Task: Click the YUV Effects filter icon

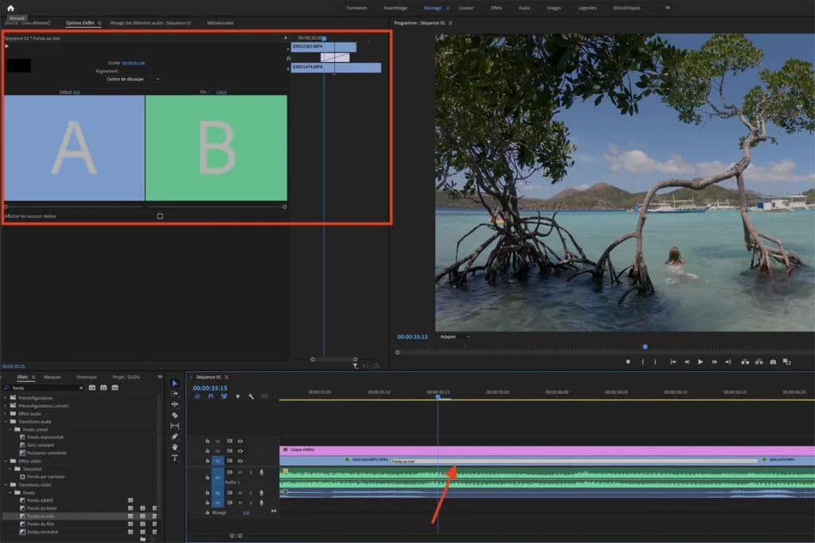Action: (115, 388)
